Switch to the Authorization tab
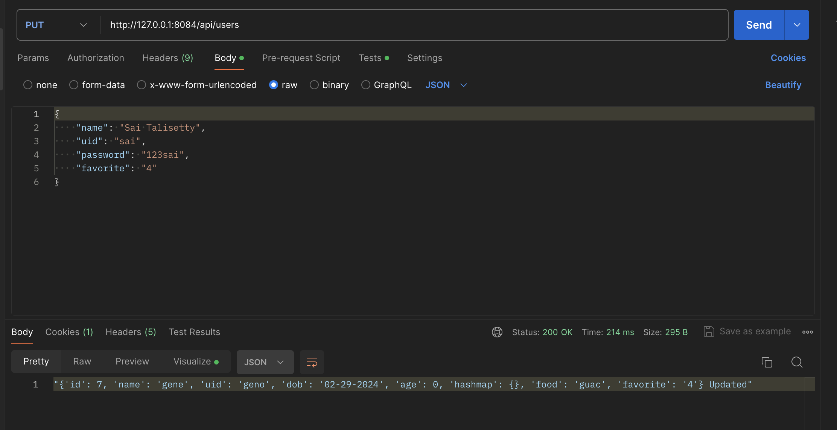The image size is (837, 430). click(96, 58)
